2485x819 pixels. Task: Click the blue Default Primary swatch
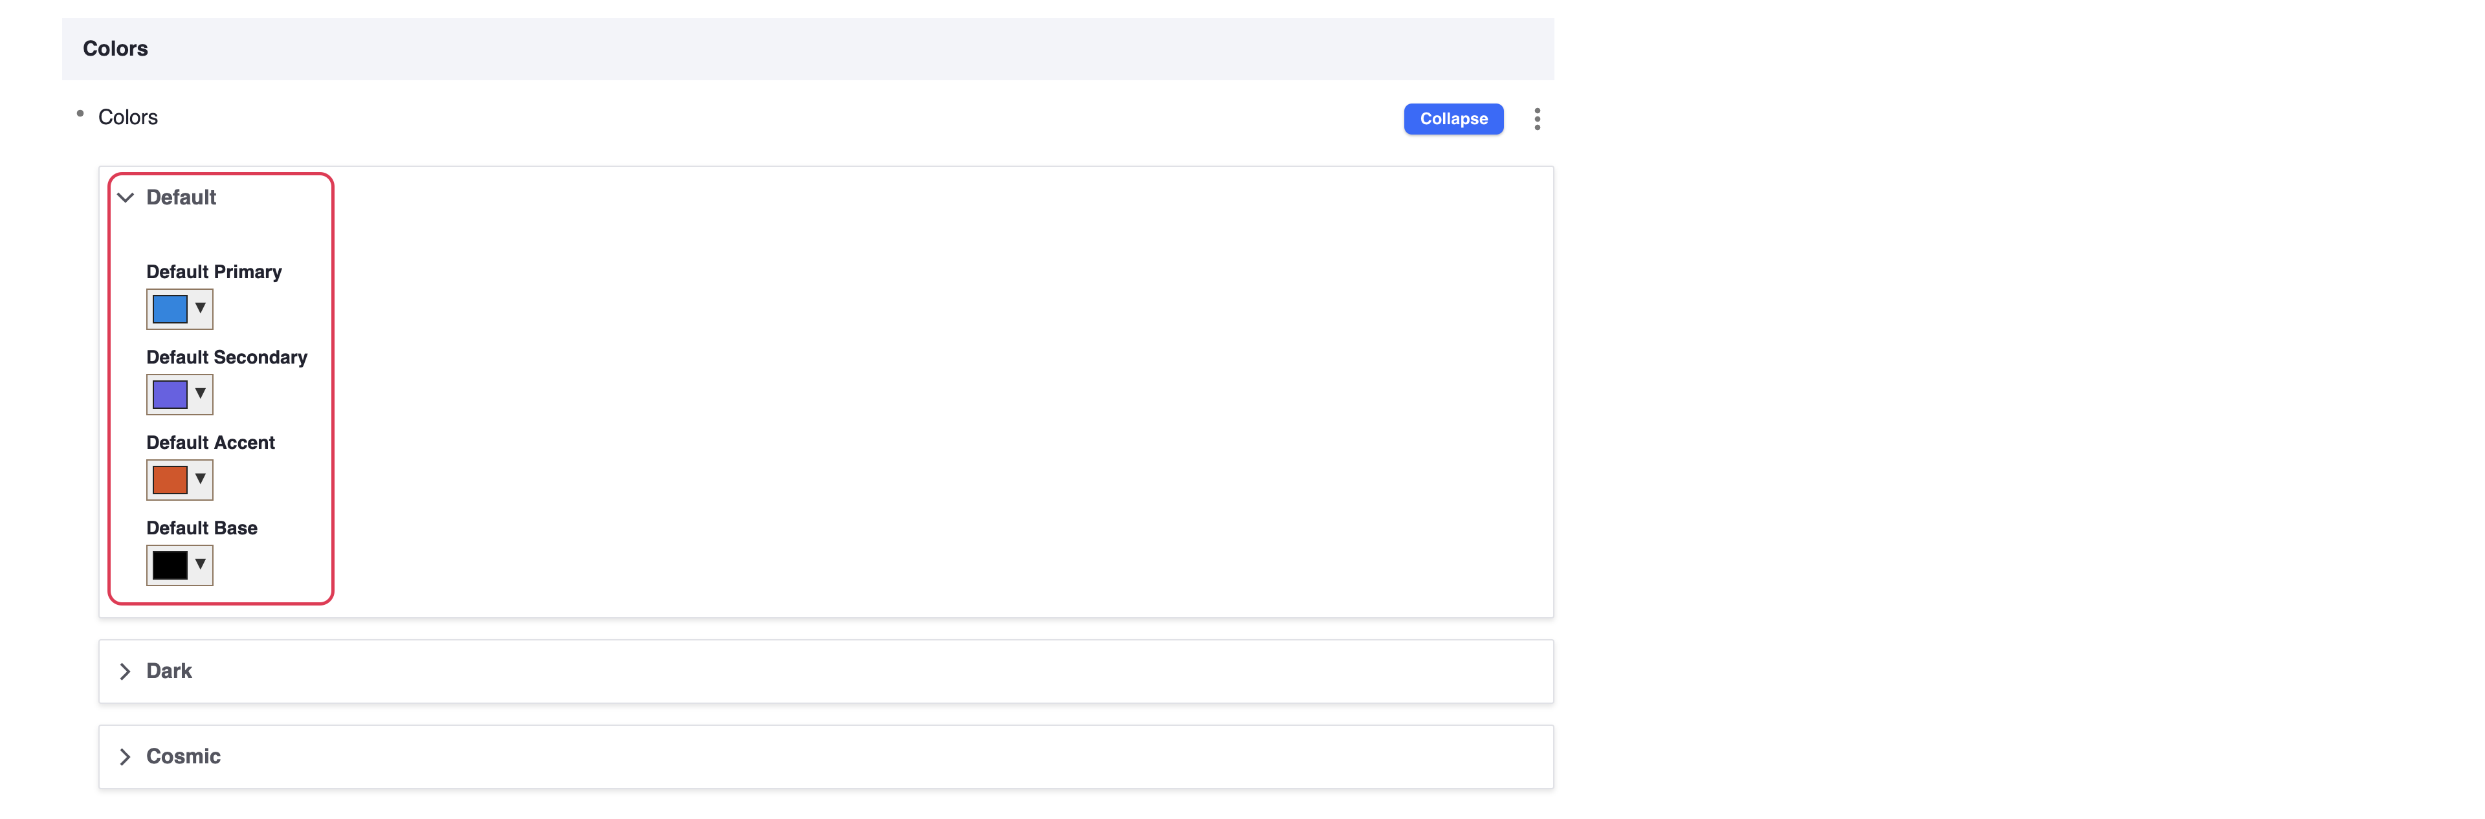[x=170, y=310]
